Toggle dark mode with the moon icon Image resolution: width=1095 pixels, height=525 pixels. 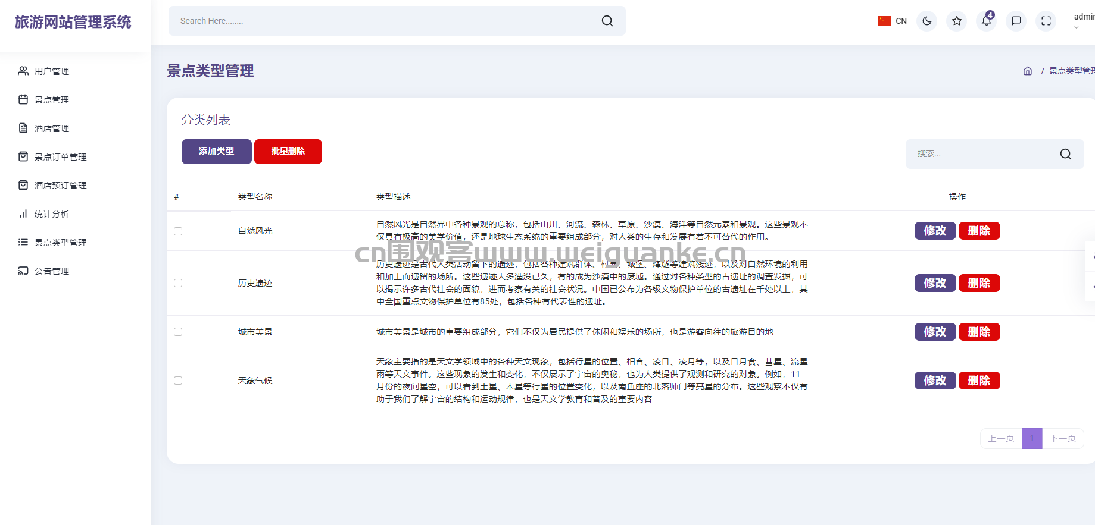click(926, 21)
